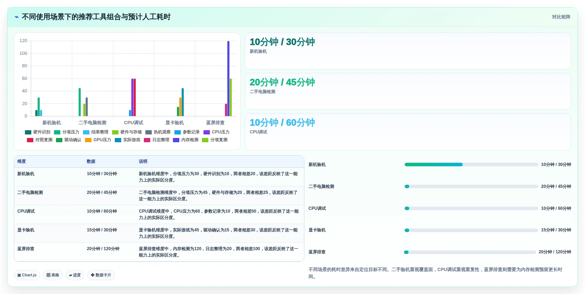The image size is (585, 294).
Task: Toggle the 分项压力 legend item
Action: click(x=67, y=132)
